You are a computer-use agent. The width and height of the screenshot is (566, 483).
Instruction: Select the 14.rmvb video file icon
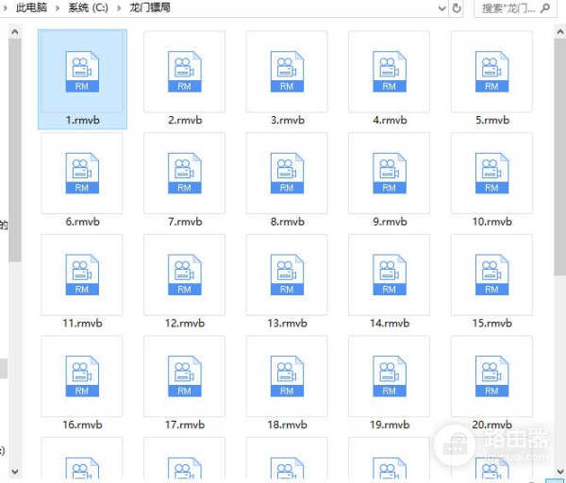[x=389, y=275]
